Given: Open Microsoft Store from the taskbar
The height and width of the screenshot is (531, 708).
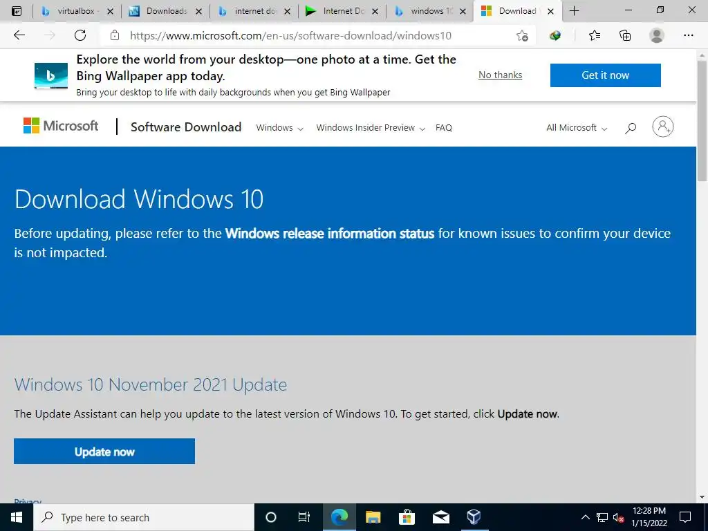Looking at the screenshot, I should pos(407,517).
